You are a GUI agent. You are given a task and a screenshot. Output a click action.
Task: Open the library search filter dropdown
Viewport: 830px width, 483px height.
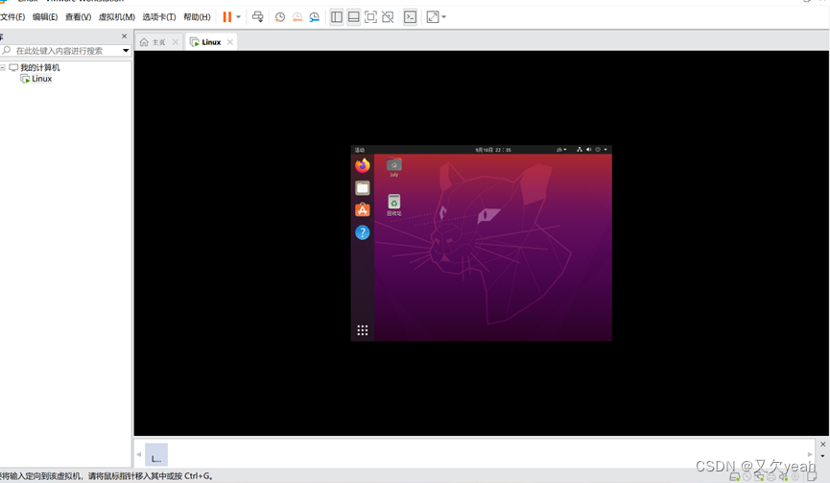coord(126,51)
